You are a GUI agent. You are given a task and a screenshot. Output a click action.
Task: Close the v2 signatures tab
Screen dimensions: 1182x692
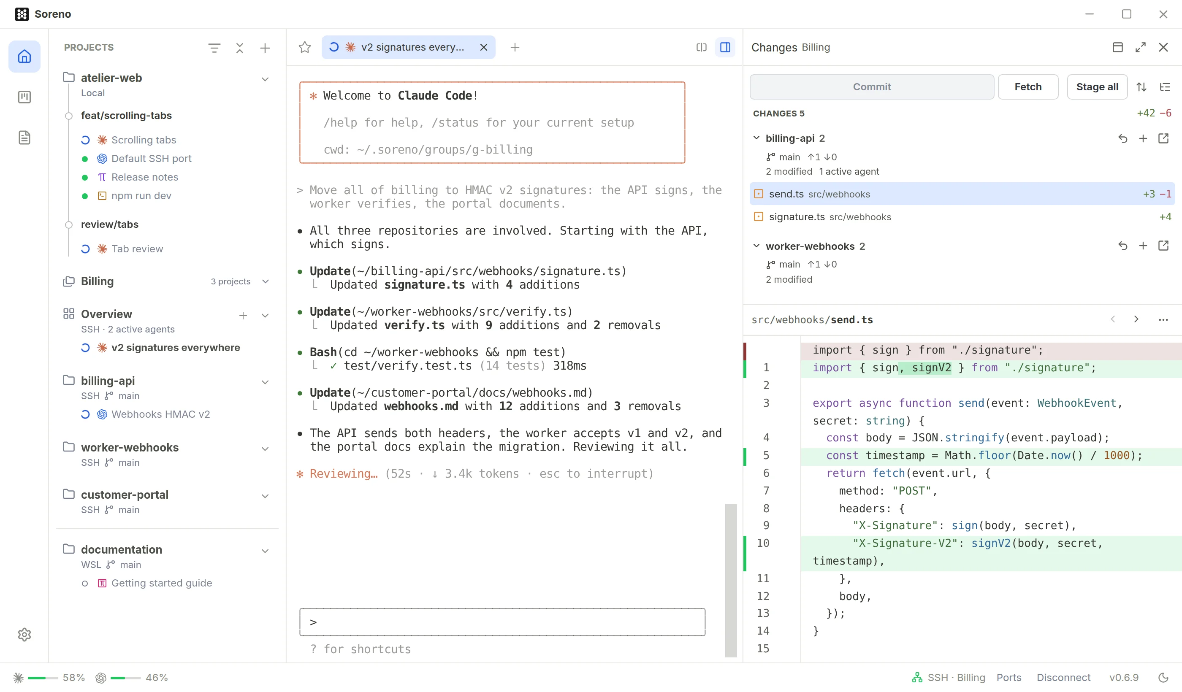click(x=484, y=47)
